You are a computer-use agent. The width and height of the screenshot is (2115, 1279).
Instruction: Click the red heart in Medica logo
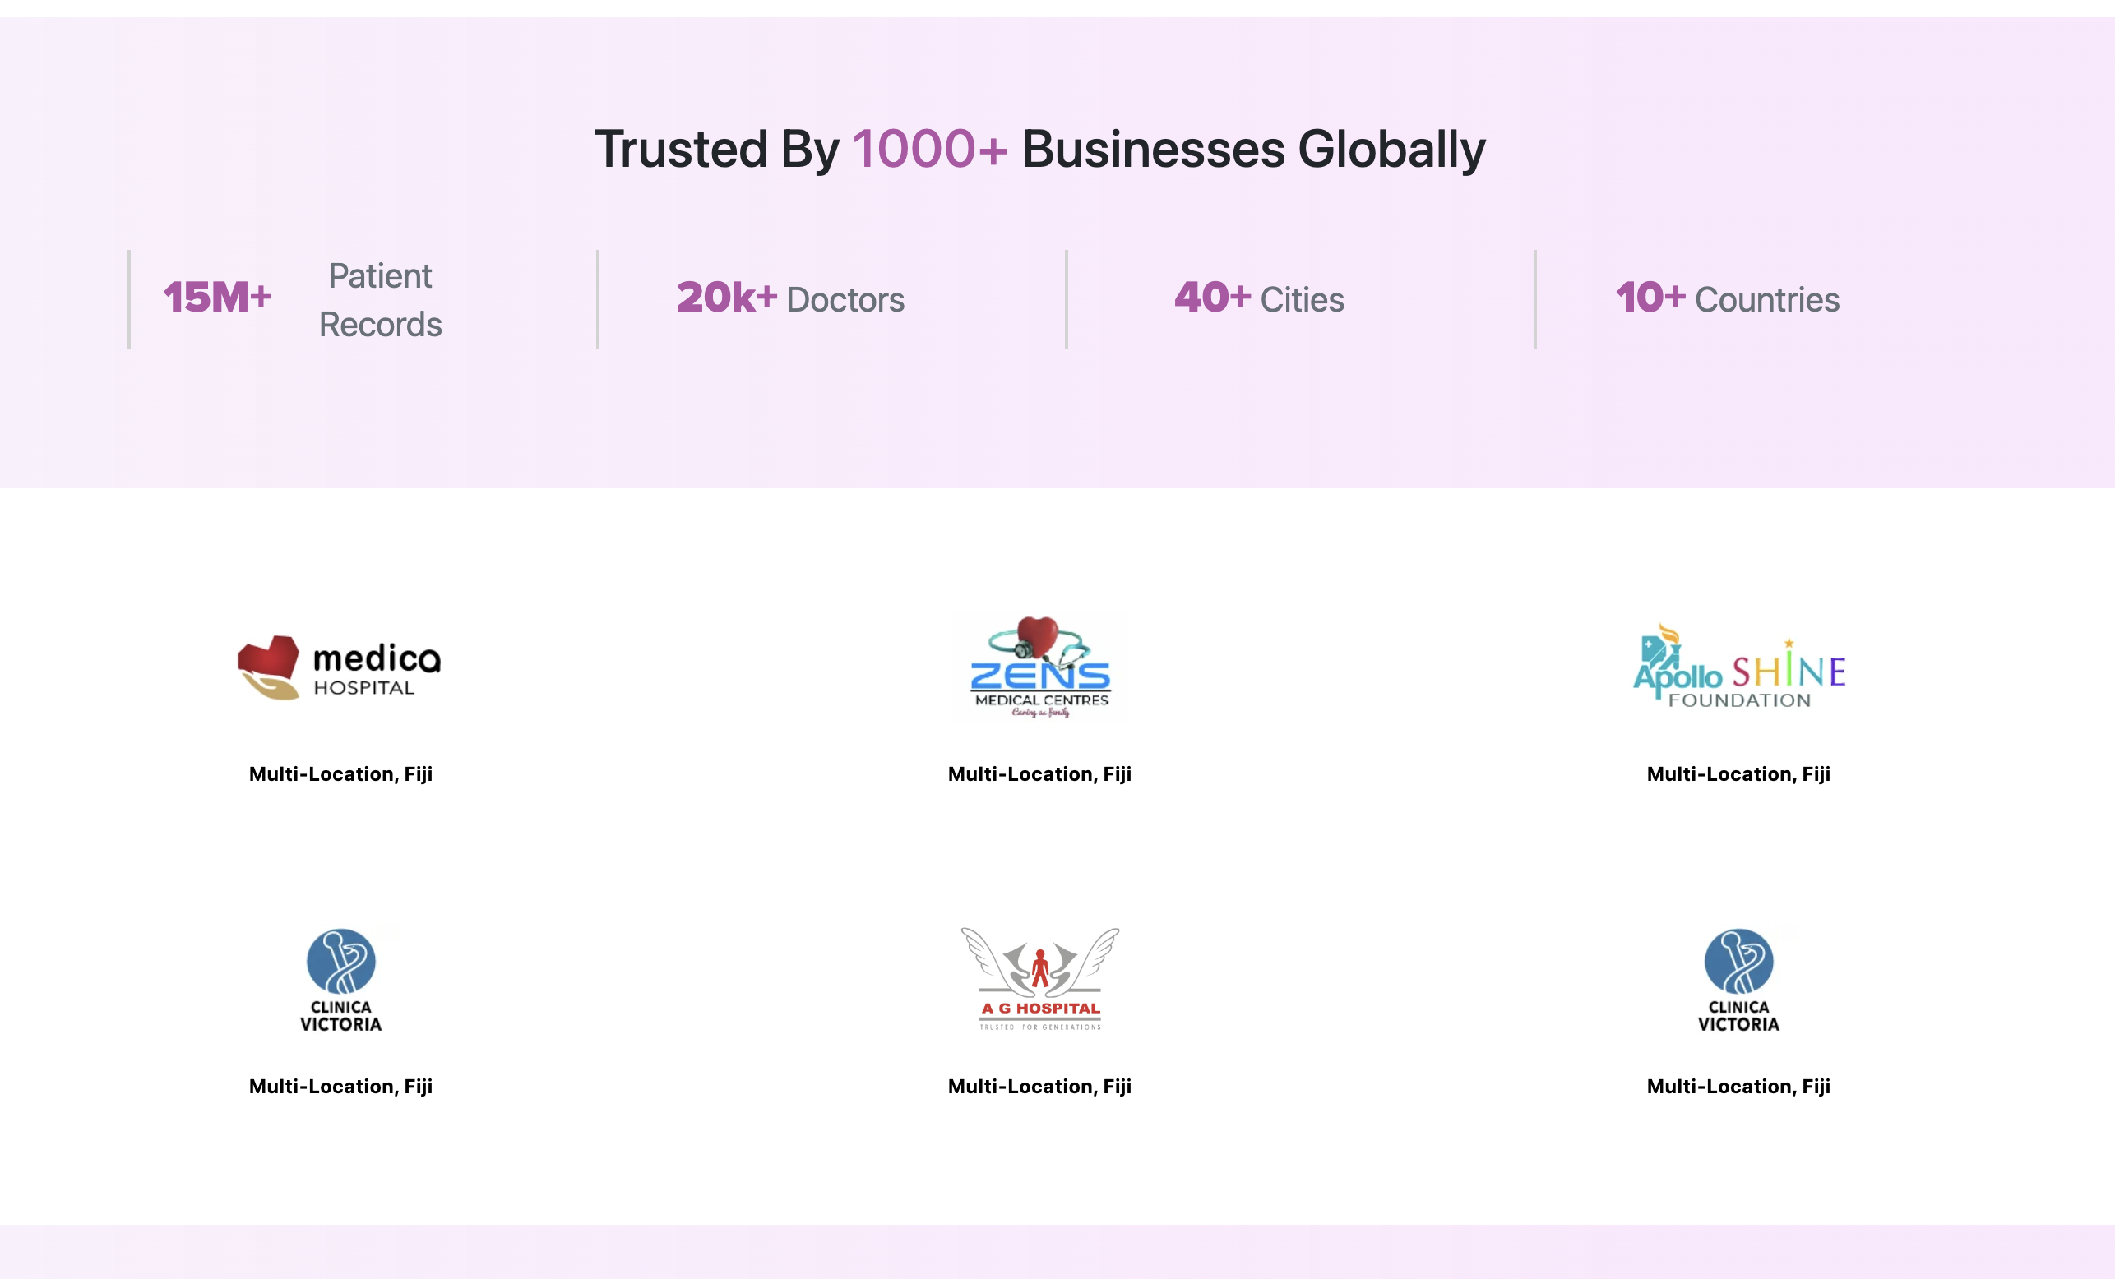(270, 656)
